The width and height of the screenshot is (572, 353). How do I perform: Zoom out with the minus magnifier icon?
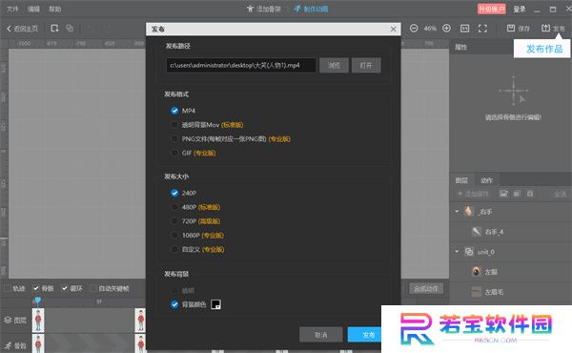pyautogui.click(x=414, y=29)
